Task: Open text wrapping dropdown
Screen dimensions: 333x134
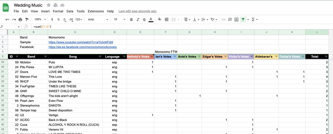Action: coord(205,19)
